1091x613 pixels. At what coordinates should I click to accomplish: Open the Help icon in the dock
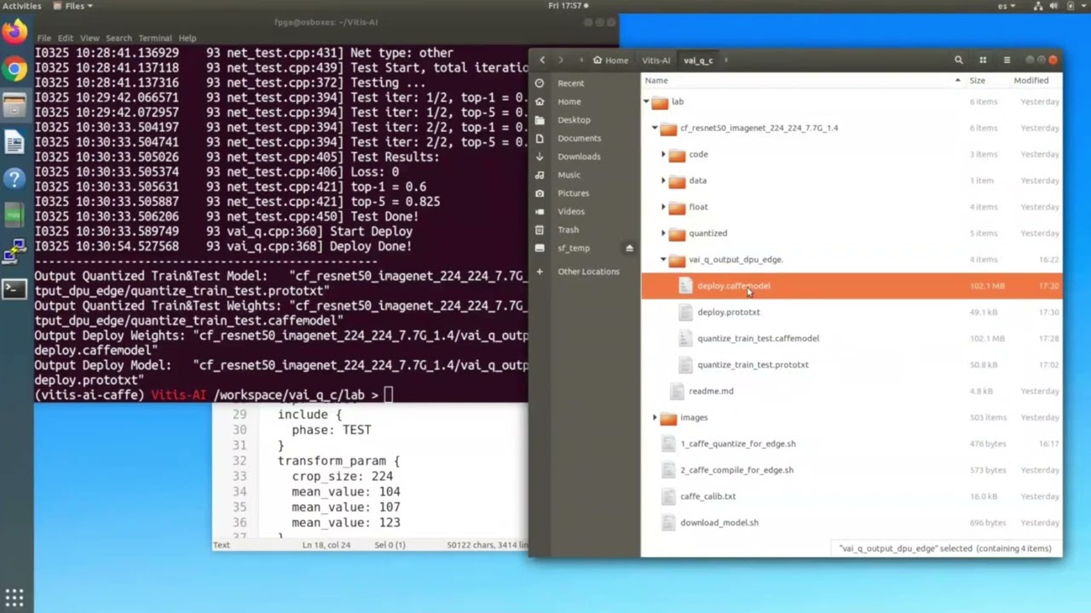click(14, 179)
